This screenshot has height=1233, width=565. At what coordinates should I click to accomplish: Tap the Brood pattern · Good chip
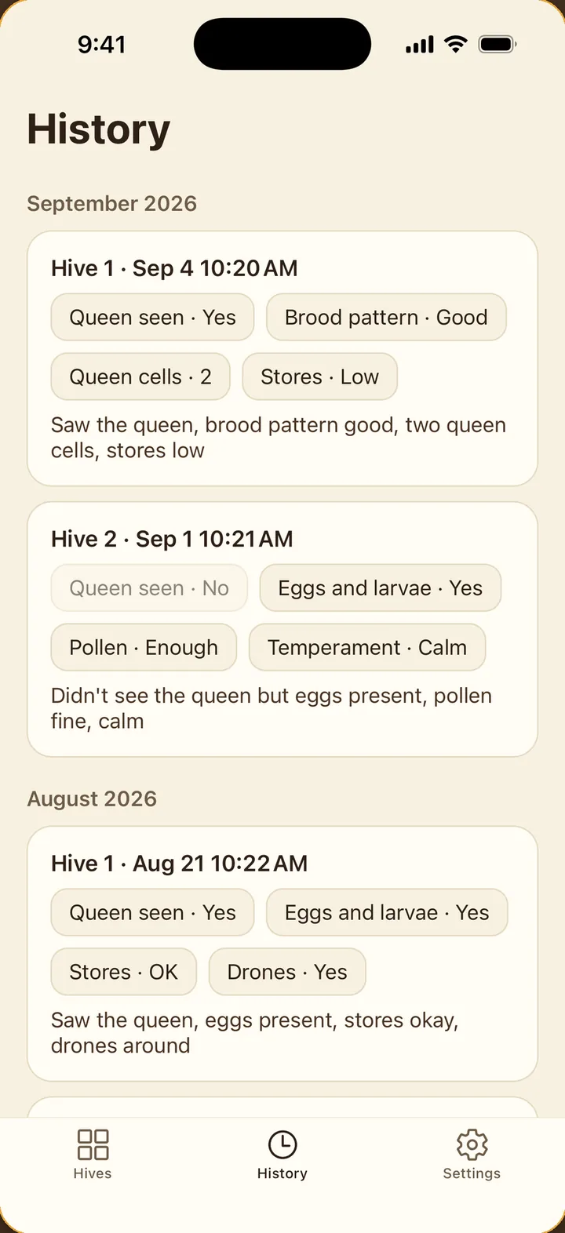(x=386, y=318)
